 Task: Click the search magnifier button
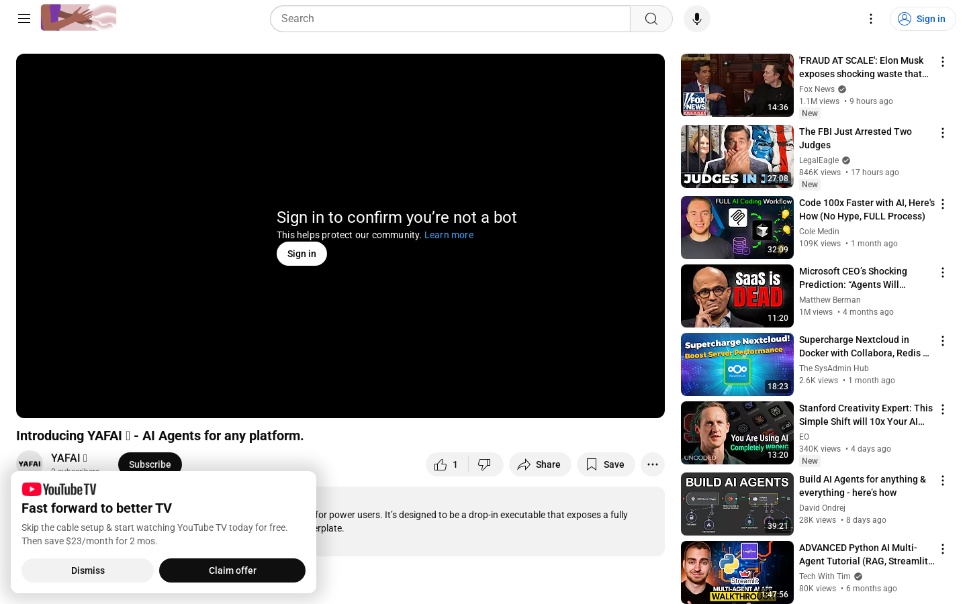651,19
